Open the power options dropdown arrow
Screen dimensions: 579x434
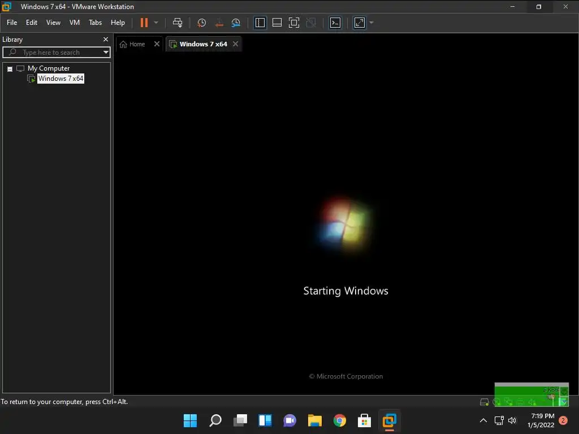156,23
